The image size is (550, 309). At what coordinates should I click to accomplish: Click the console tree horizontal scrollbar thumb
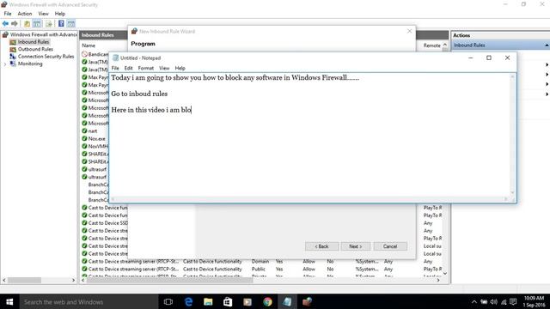click(25, 281)
